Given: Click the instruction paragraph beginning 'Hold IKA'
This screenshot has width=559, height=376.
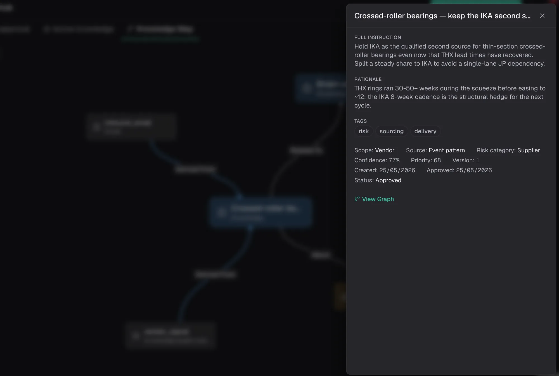Looking at the screenshot, I should pos(450,55).
